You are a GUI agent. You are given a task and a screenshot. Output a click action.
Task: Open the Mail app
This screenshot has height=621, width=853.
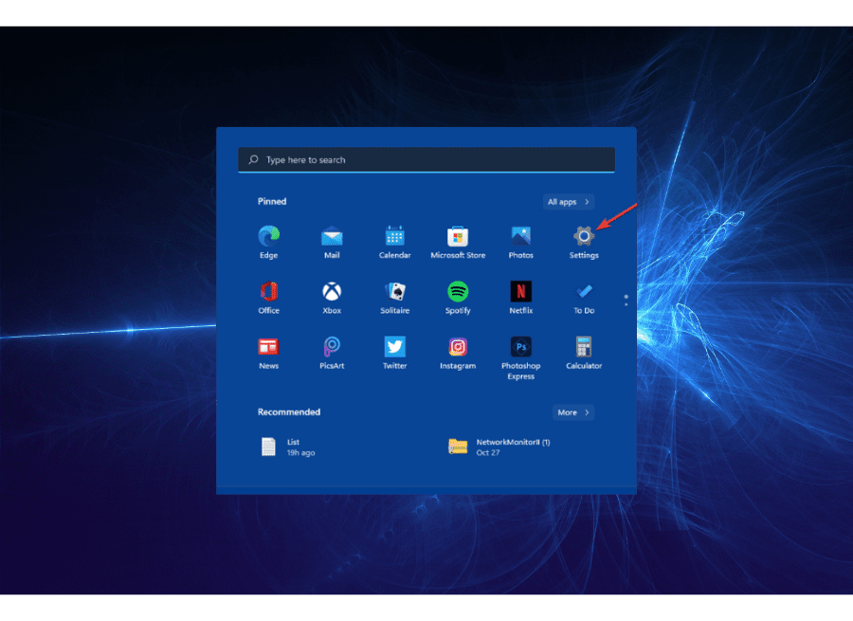coord(331,235)
